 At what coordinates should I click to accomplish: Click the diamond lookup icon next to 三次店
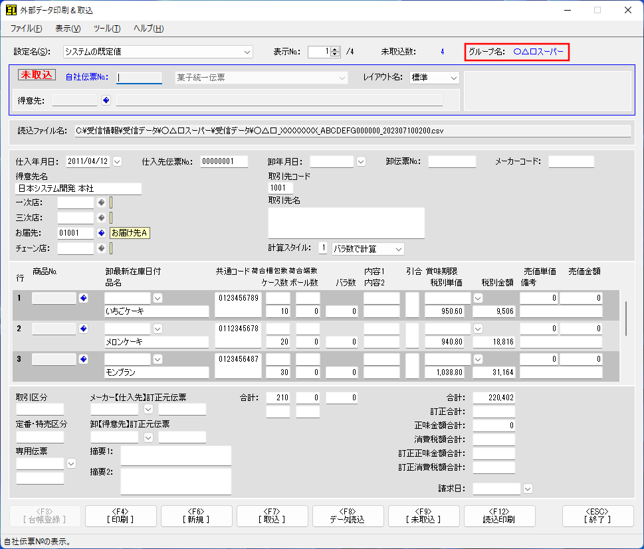[102, 218]
